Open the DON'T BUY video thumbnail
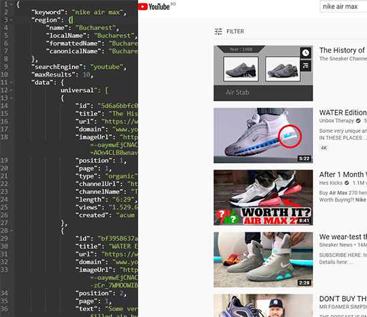Viewport: 367px width, 317px height. pos(263,306)
